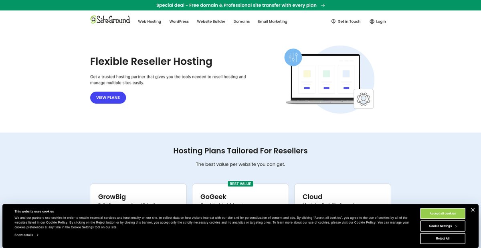
Task: Click the Flexible Reseller Hosting heading
Action: (151, 61)
